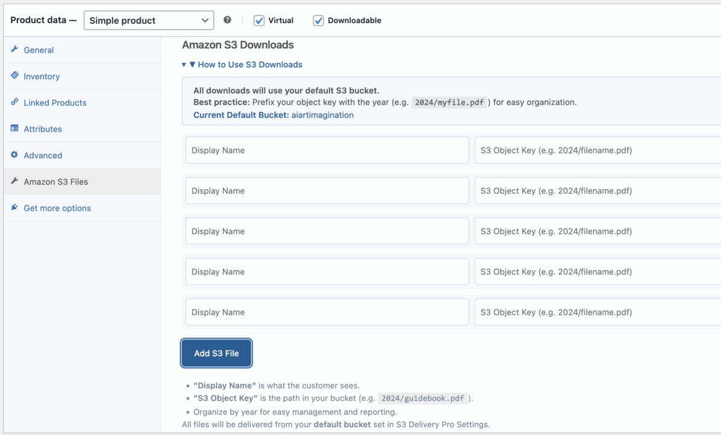Viewport: 721px width, 435px height.
Task: Click the Amazon S3 Files wrench icon
Action: coord(14,181)
